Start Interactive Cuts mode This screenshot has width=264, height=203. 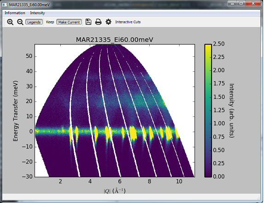click(128, 22)
